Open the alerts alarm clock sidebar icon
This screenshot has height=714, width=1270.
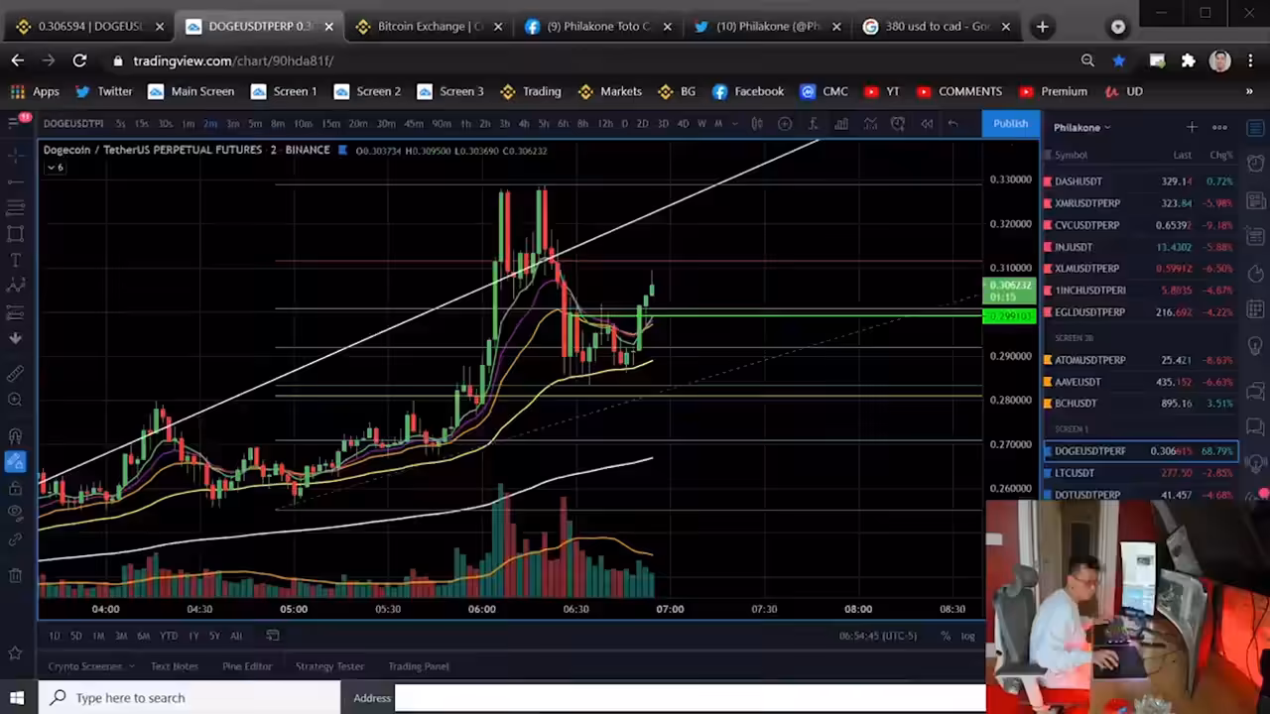(x=1256, y=163)
